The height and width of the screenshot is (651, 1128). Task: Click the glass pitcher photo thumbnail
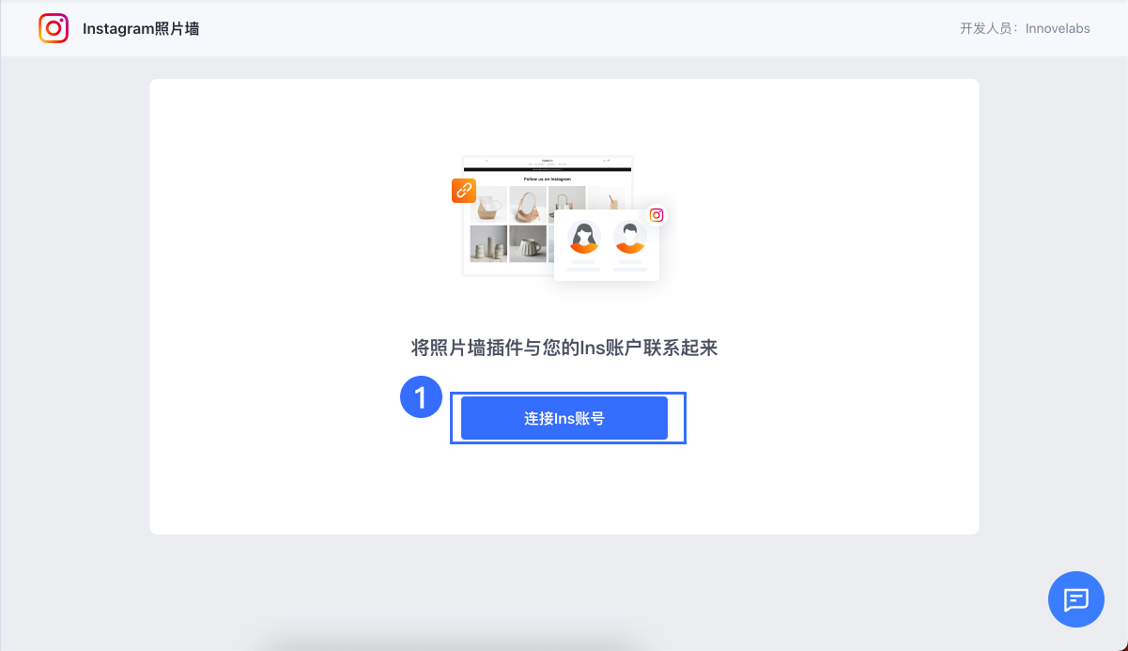click(488, 204)
